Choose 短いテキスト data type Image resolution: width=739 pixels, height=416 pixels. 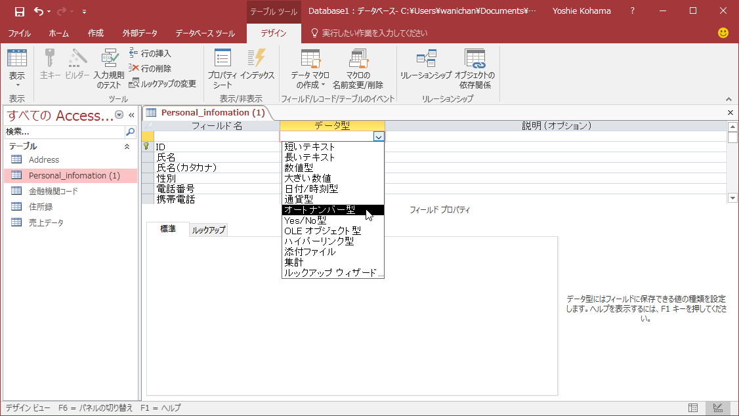[x=333, y=147]
